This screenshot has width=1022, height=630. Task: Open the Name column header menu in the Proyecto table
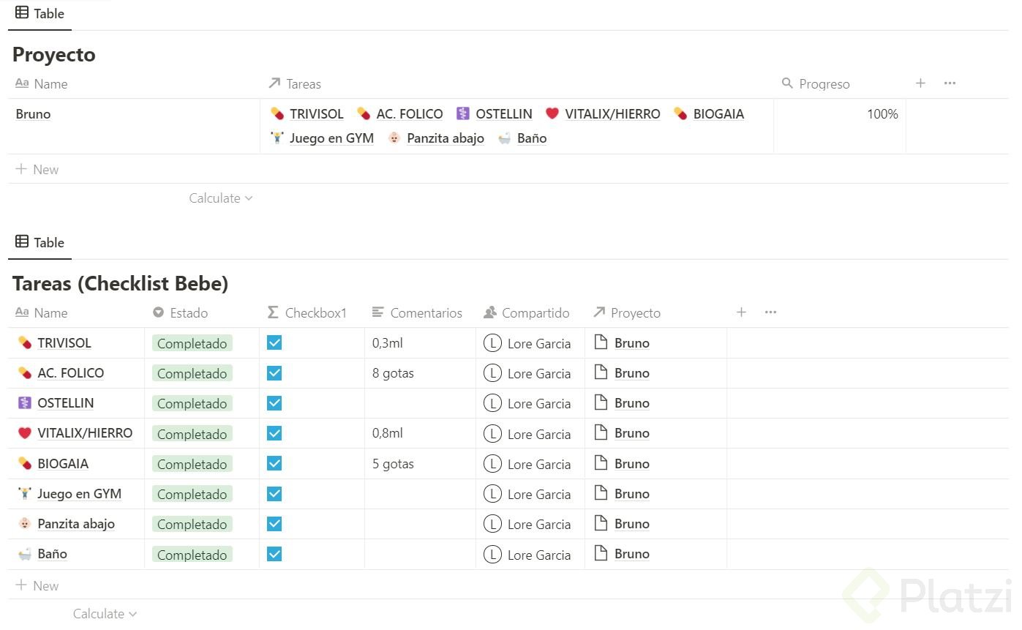(41, 84)
